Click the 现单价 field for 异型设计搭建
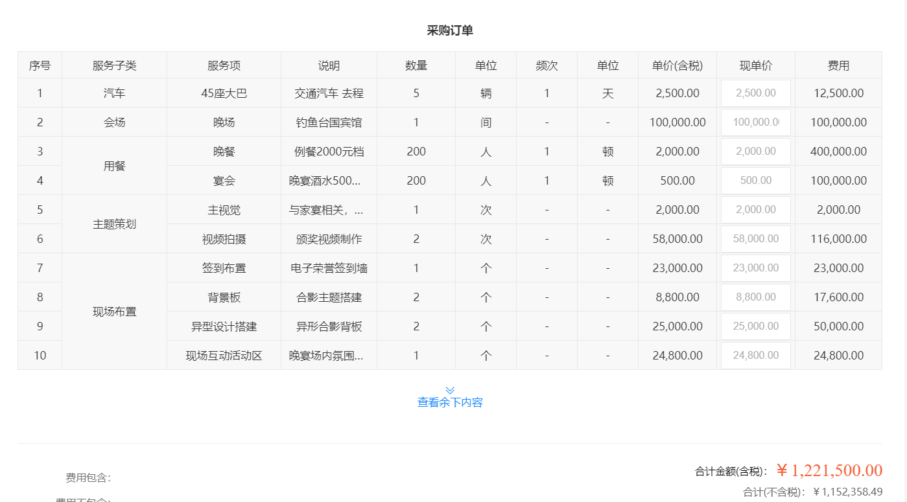Viewport: 907px width, 502px height. point(755,326)
